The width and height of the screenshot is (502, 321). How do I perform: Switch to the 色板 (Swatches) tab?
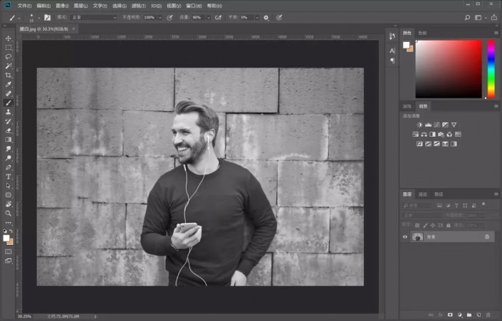(422, 33)
